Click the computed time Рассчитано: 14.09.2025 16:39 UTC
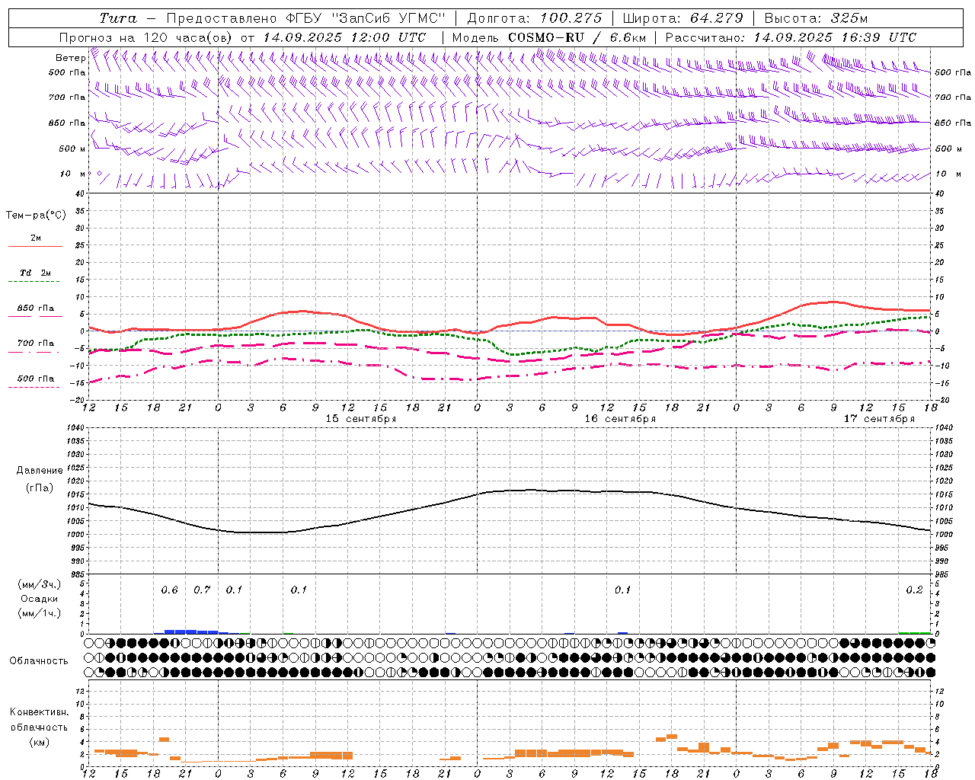Screen dimensions: 975x780 (791, 37)
